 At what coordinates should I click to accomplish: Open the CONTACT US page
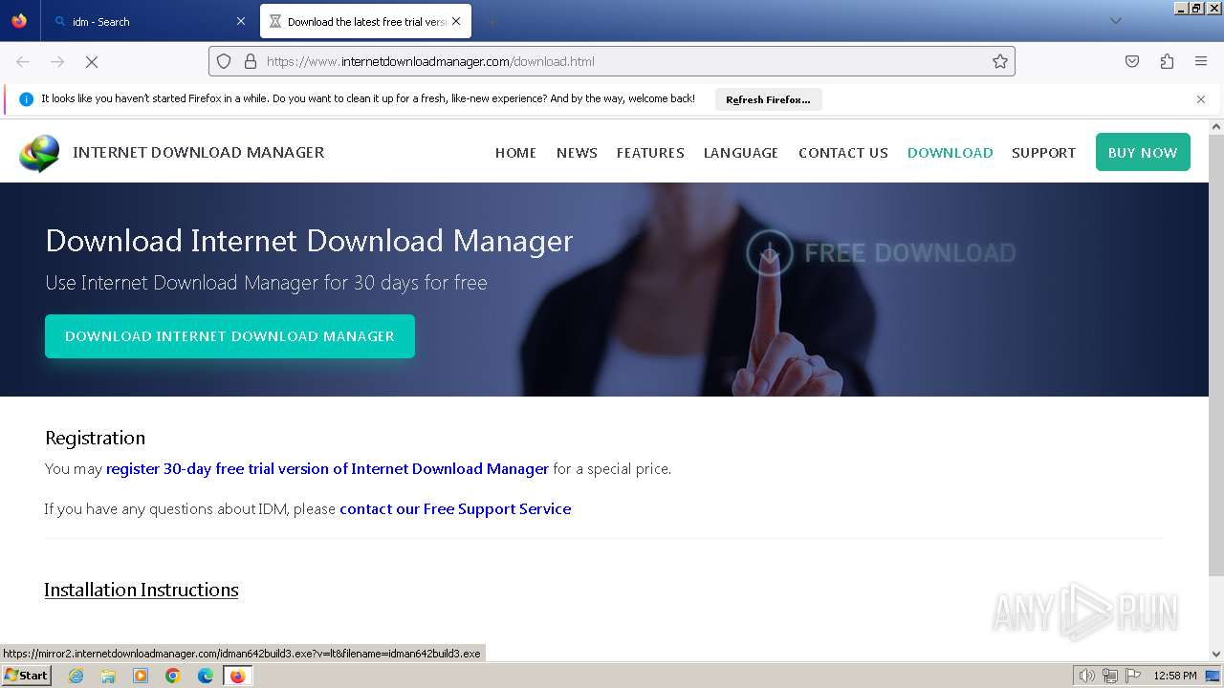pos(843,153)
